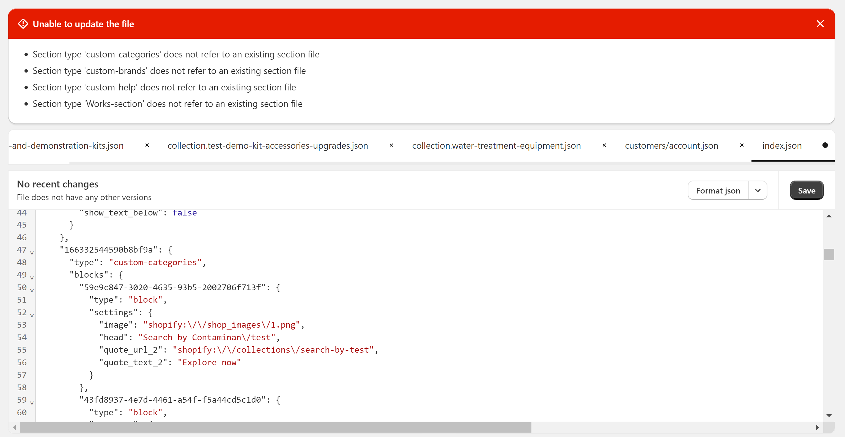The width and height of the screenshot is (845, 437).
Task: Close the collection.test-demo-kit-accessories-upgrades.json tab
Action: (391, 145)
